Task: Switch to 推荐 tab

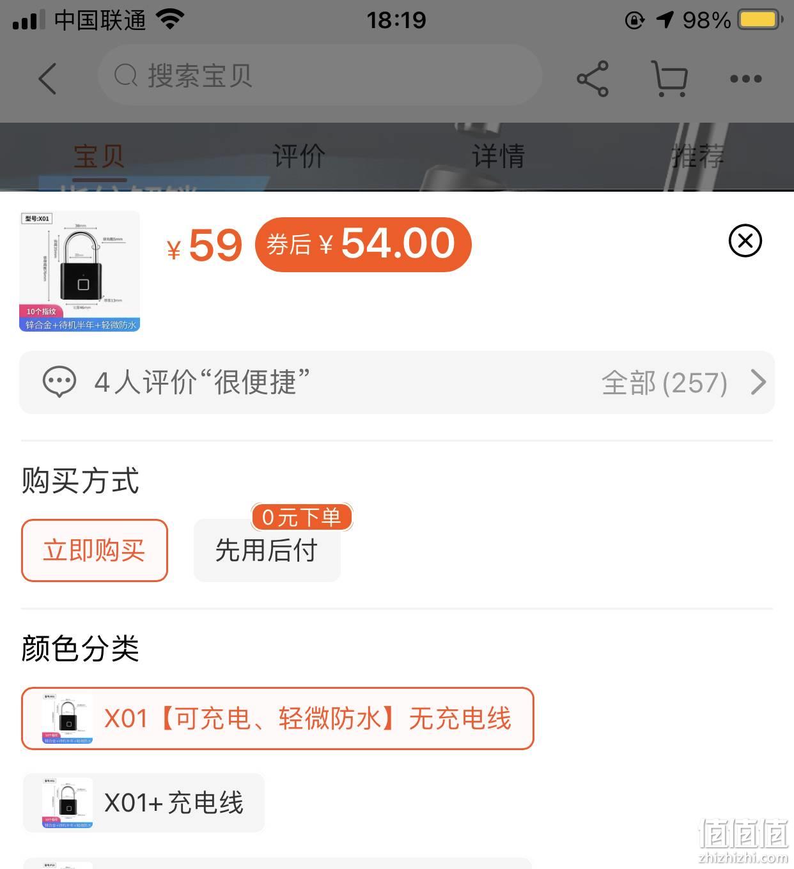Action: tap(697, 156)
